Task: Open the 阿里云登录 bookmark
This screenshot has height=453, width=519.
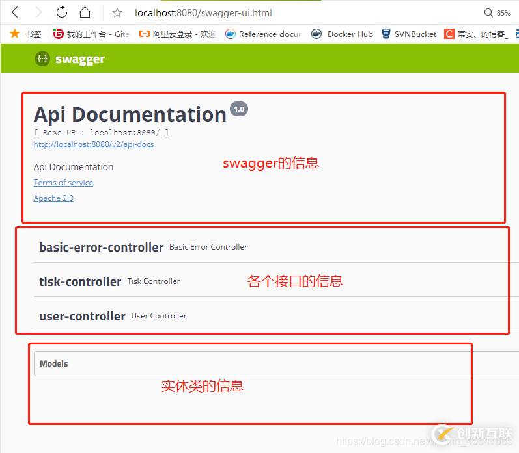Action: (178, 34)
